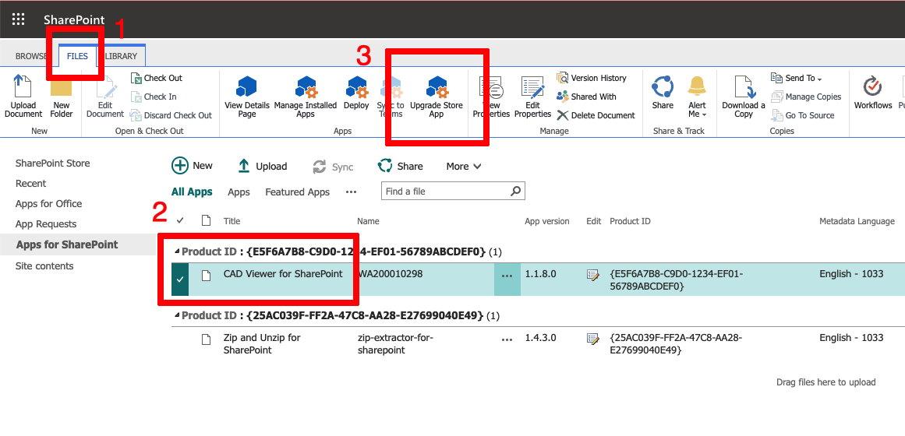Click edit icon for Zip and Unzip row
This screenshot has height=436, width=905.
tap(592, 338)
